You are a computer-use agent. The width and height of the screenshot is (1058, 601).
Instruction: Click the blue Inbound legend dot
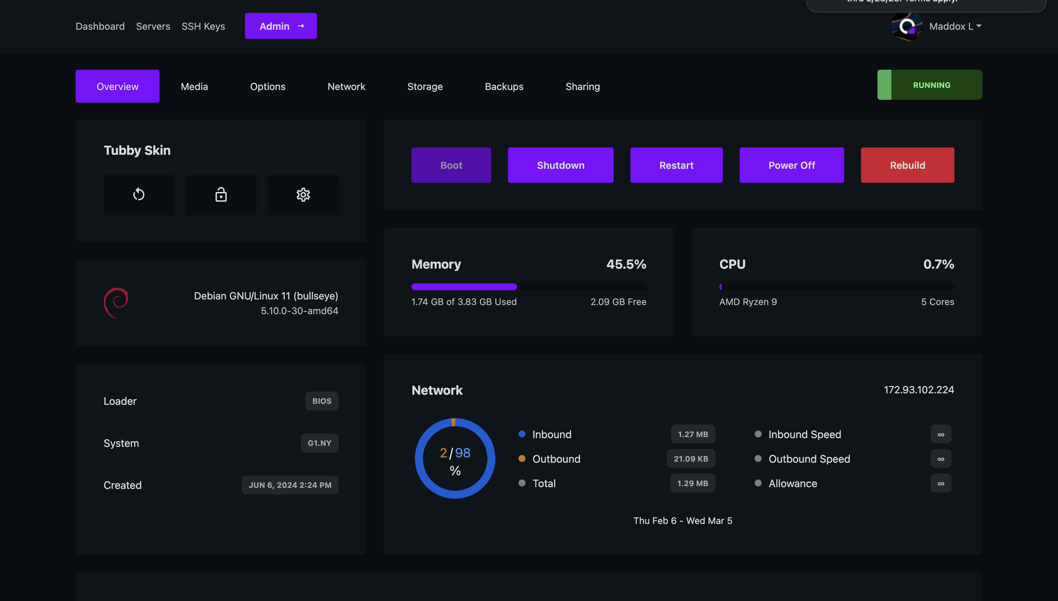point(522,434)
